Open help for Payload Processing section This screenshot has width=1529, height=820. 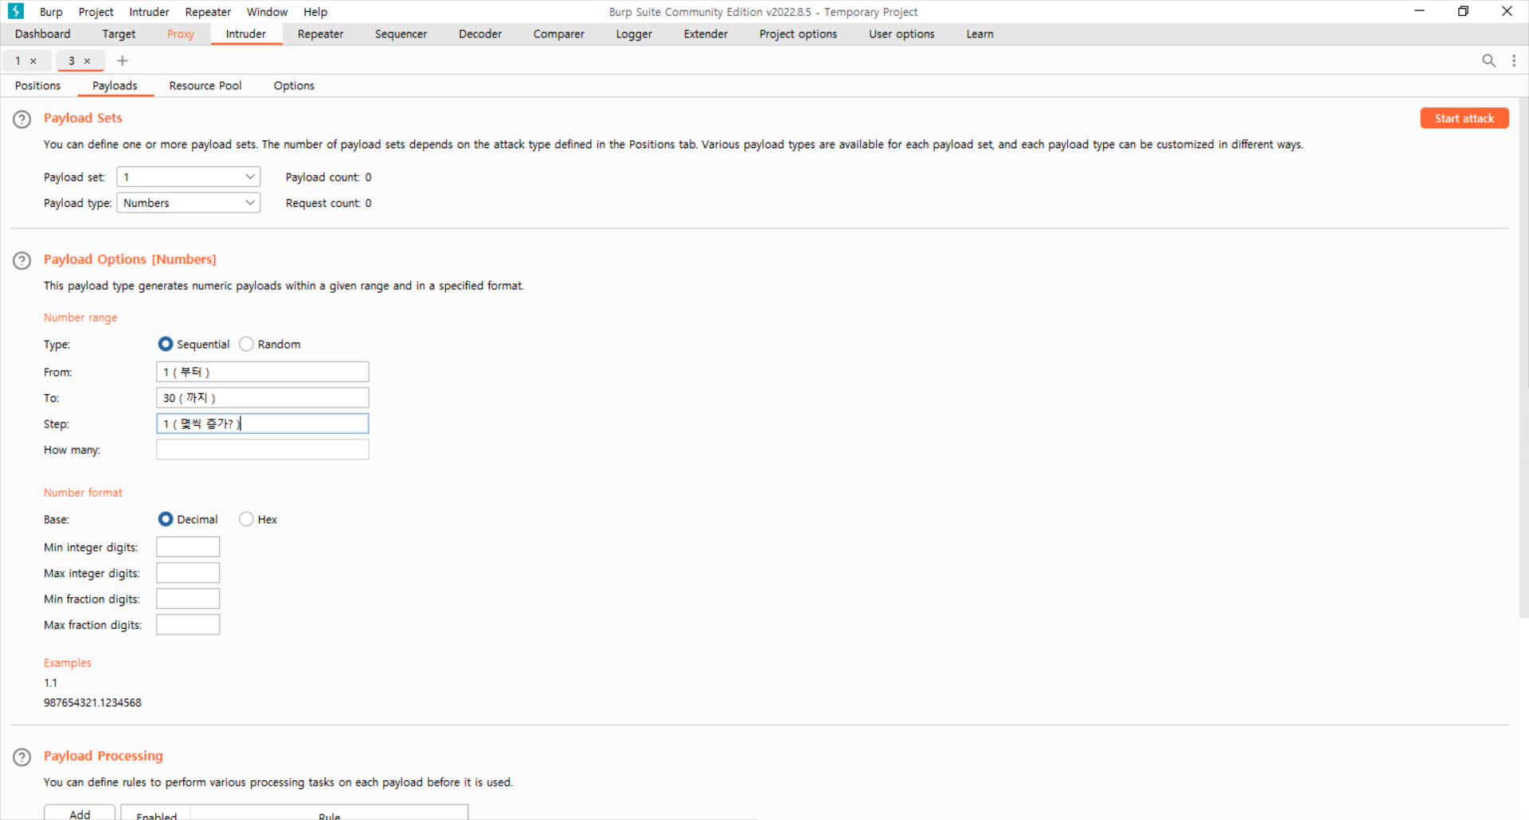point(22,757)
